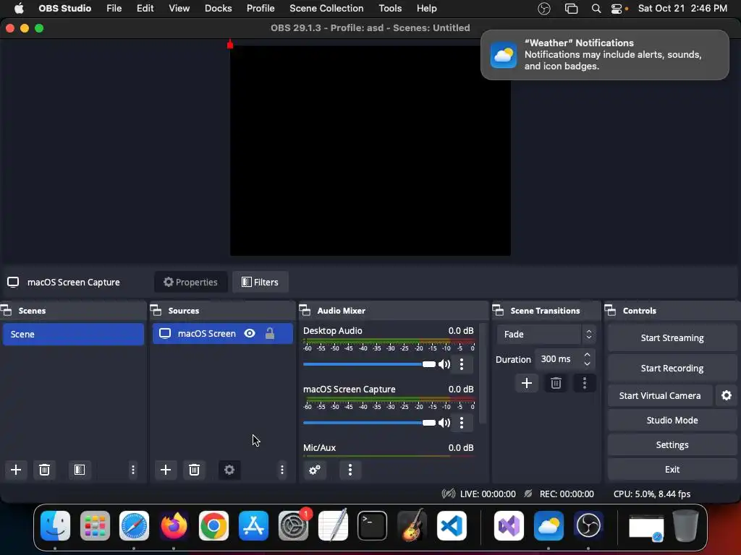Configure virtual camera with gear icon
The image size is (741, 555).
[x=727, y=395]
